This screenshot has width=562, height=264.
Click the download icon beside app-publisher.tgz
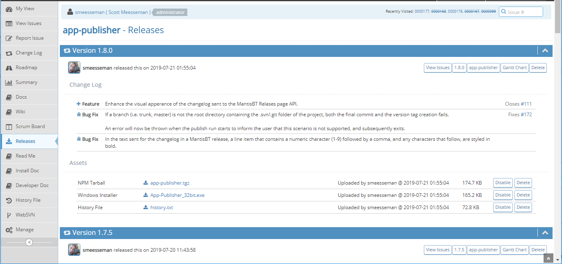146,183
